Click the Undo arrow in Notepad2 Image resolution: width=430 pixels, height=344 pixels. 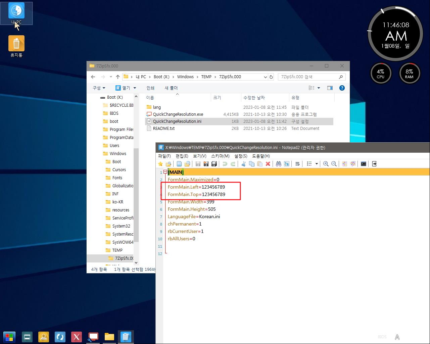tap(225, 164)
